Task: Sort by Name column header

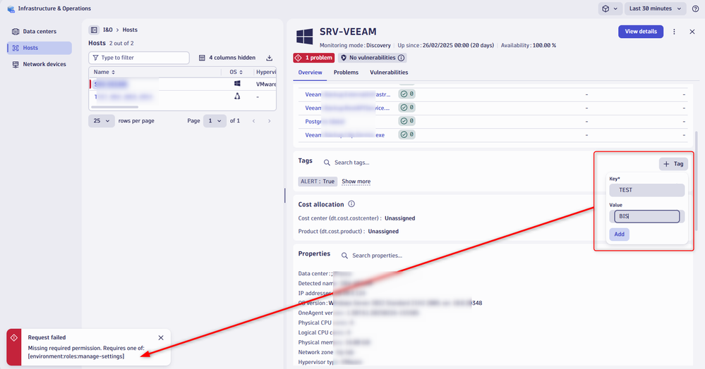Action: 104,72
